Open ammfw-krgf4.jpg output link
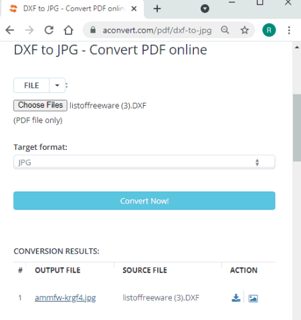 pos(66,298)
